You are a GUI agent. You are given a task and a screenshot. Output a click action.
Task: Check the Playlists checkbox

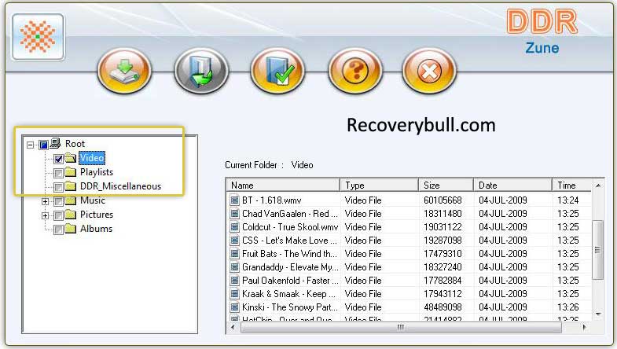pyautogui.click(x=58, y=173)
